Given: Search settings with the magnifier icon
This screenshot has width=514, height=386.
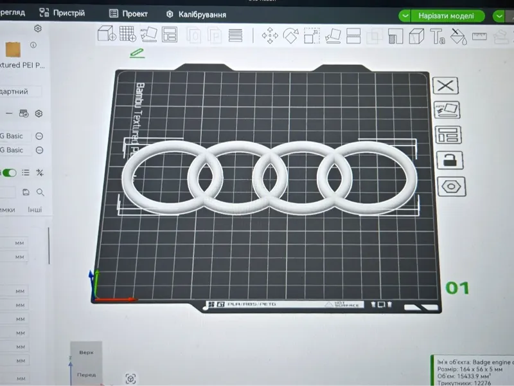Looking at the screenshot, I should point(40,192).
